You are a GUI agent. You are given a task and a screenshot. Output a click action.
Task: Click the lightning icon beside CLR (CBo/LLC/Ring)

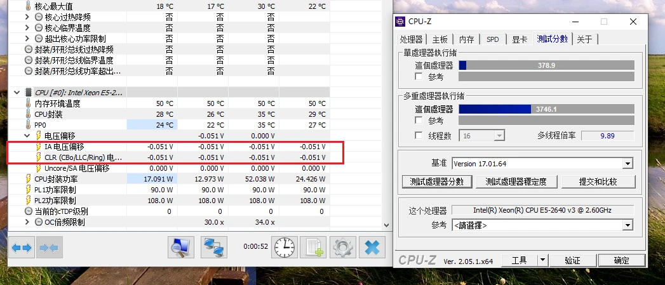click(x=39, y=157)
